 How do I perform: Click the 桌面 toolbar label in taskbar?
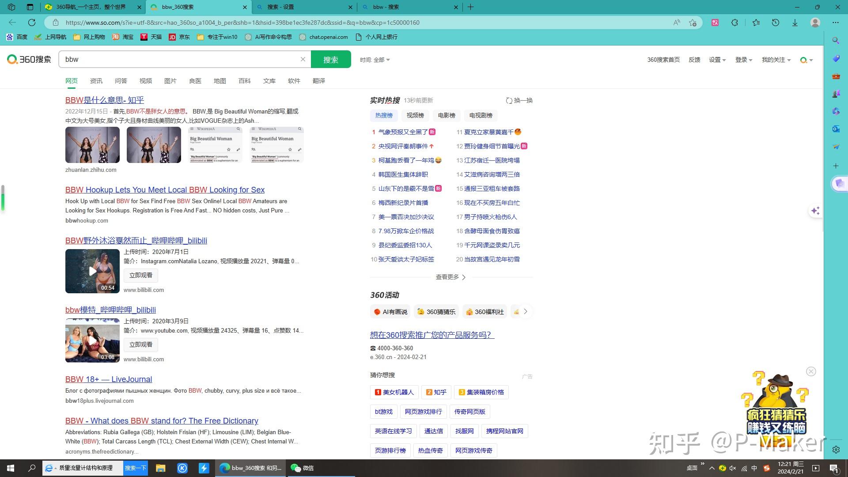[x=692, y=468]
